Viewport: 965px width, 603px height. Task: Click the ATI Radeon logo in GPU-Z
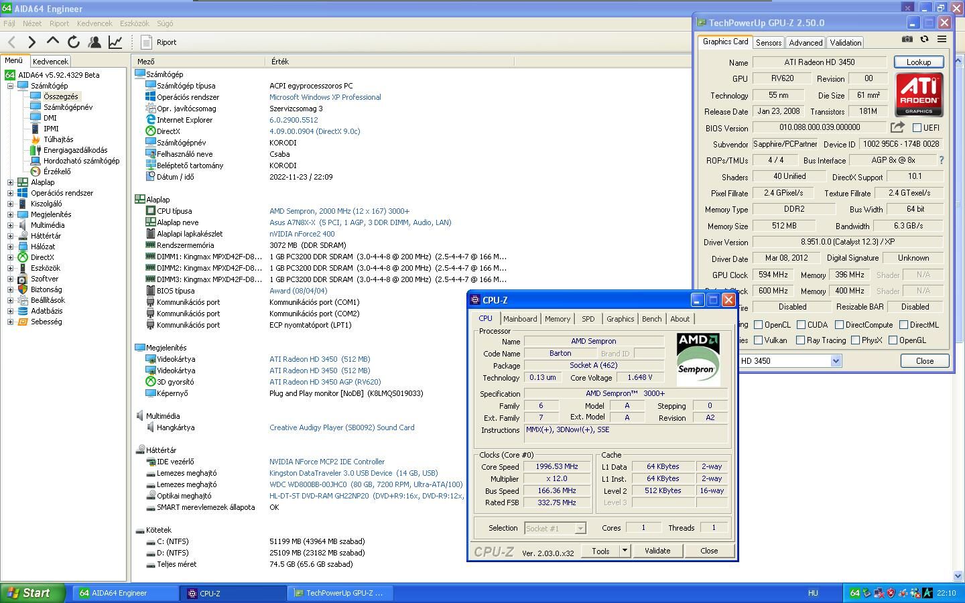919,94
